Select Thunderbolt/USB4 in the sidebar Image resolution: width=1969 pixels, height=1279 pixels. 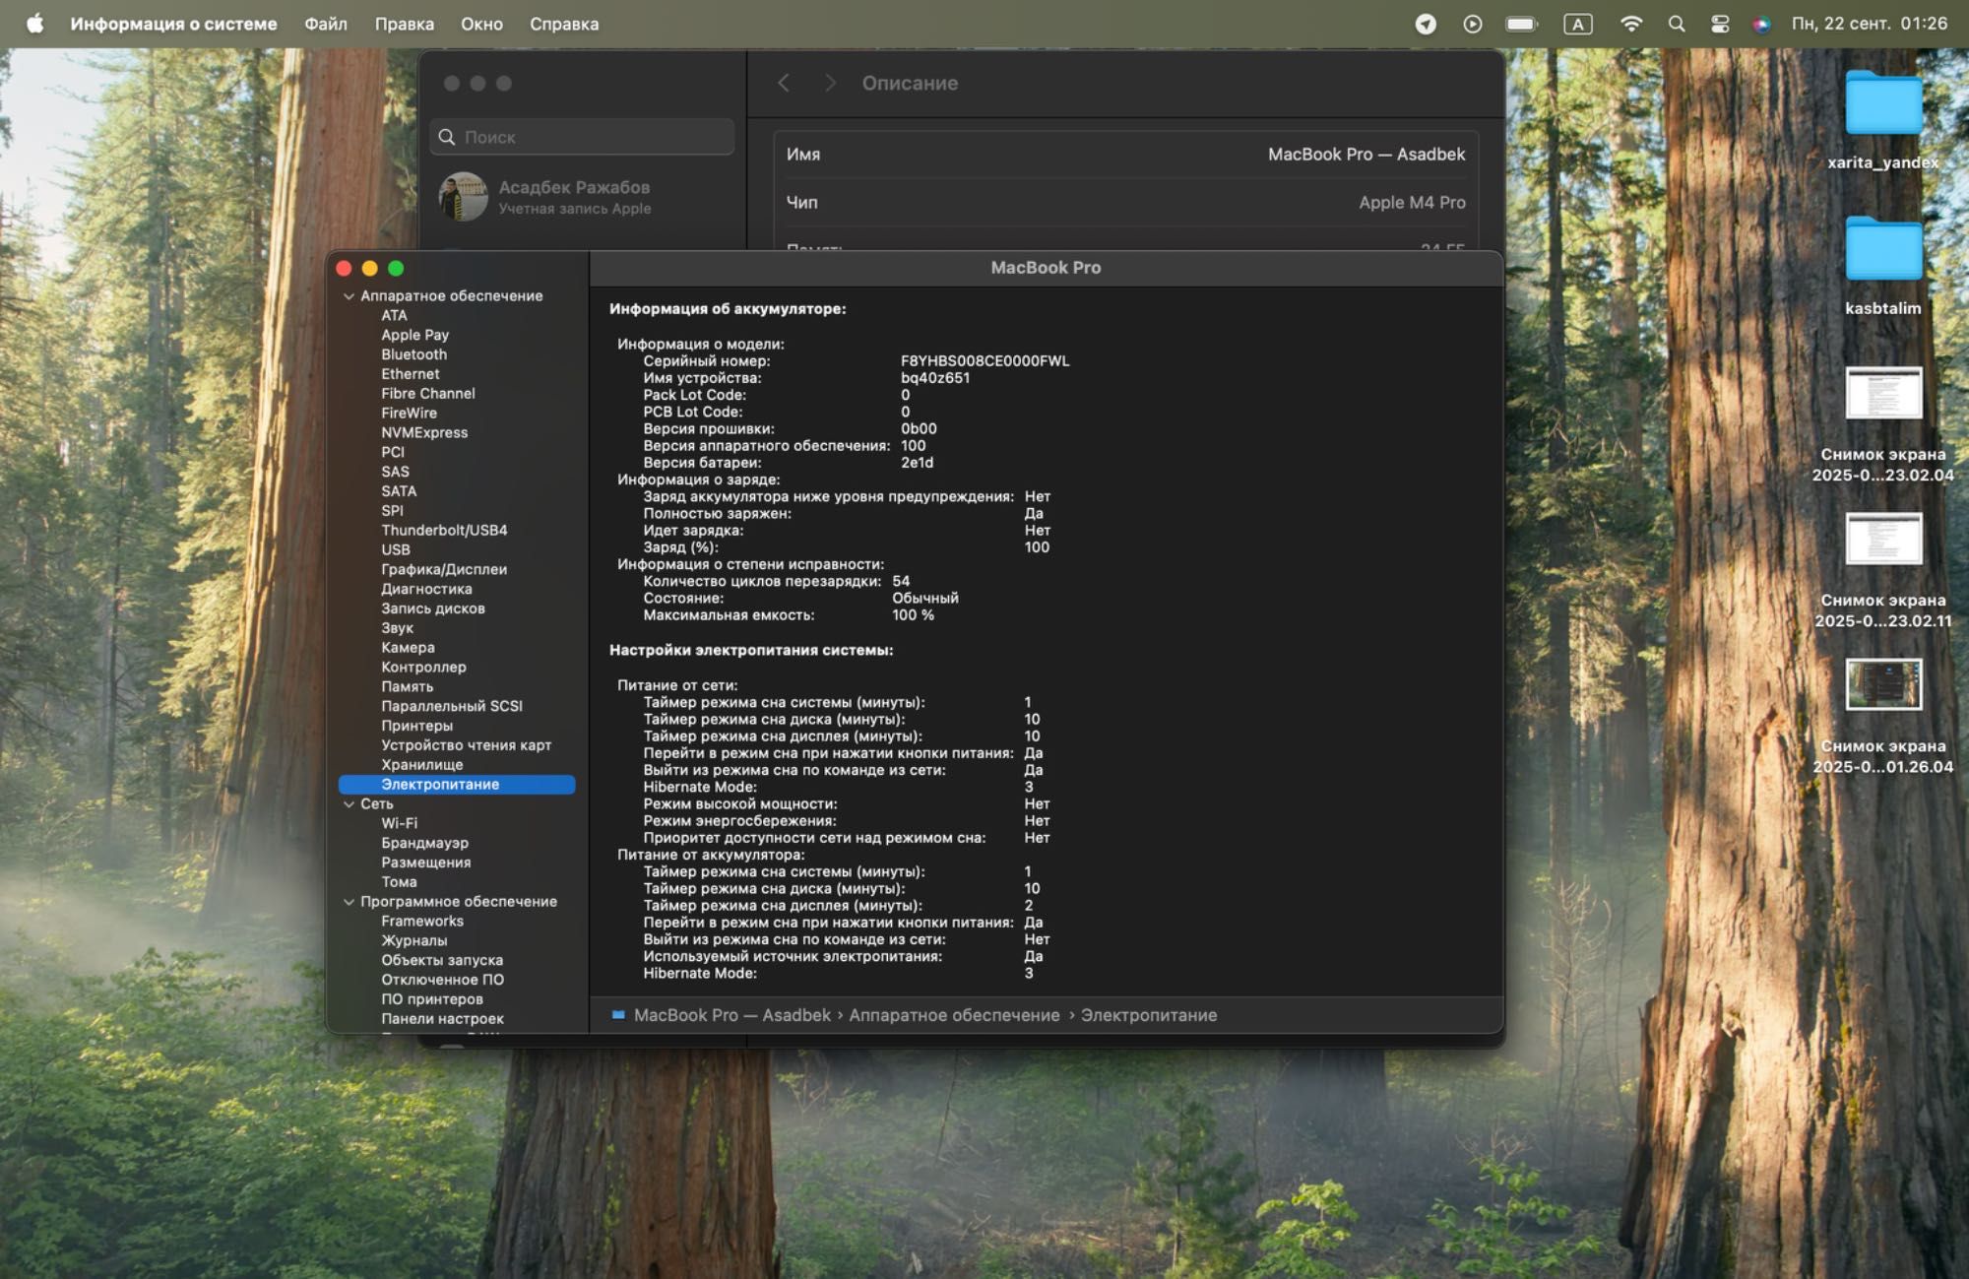(444, 531)
